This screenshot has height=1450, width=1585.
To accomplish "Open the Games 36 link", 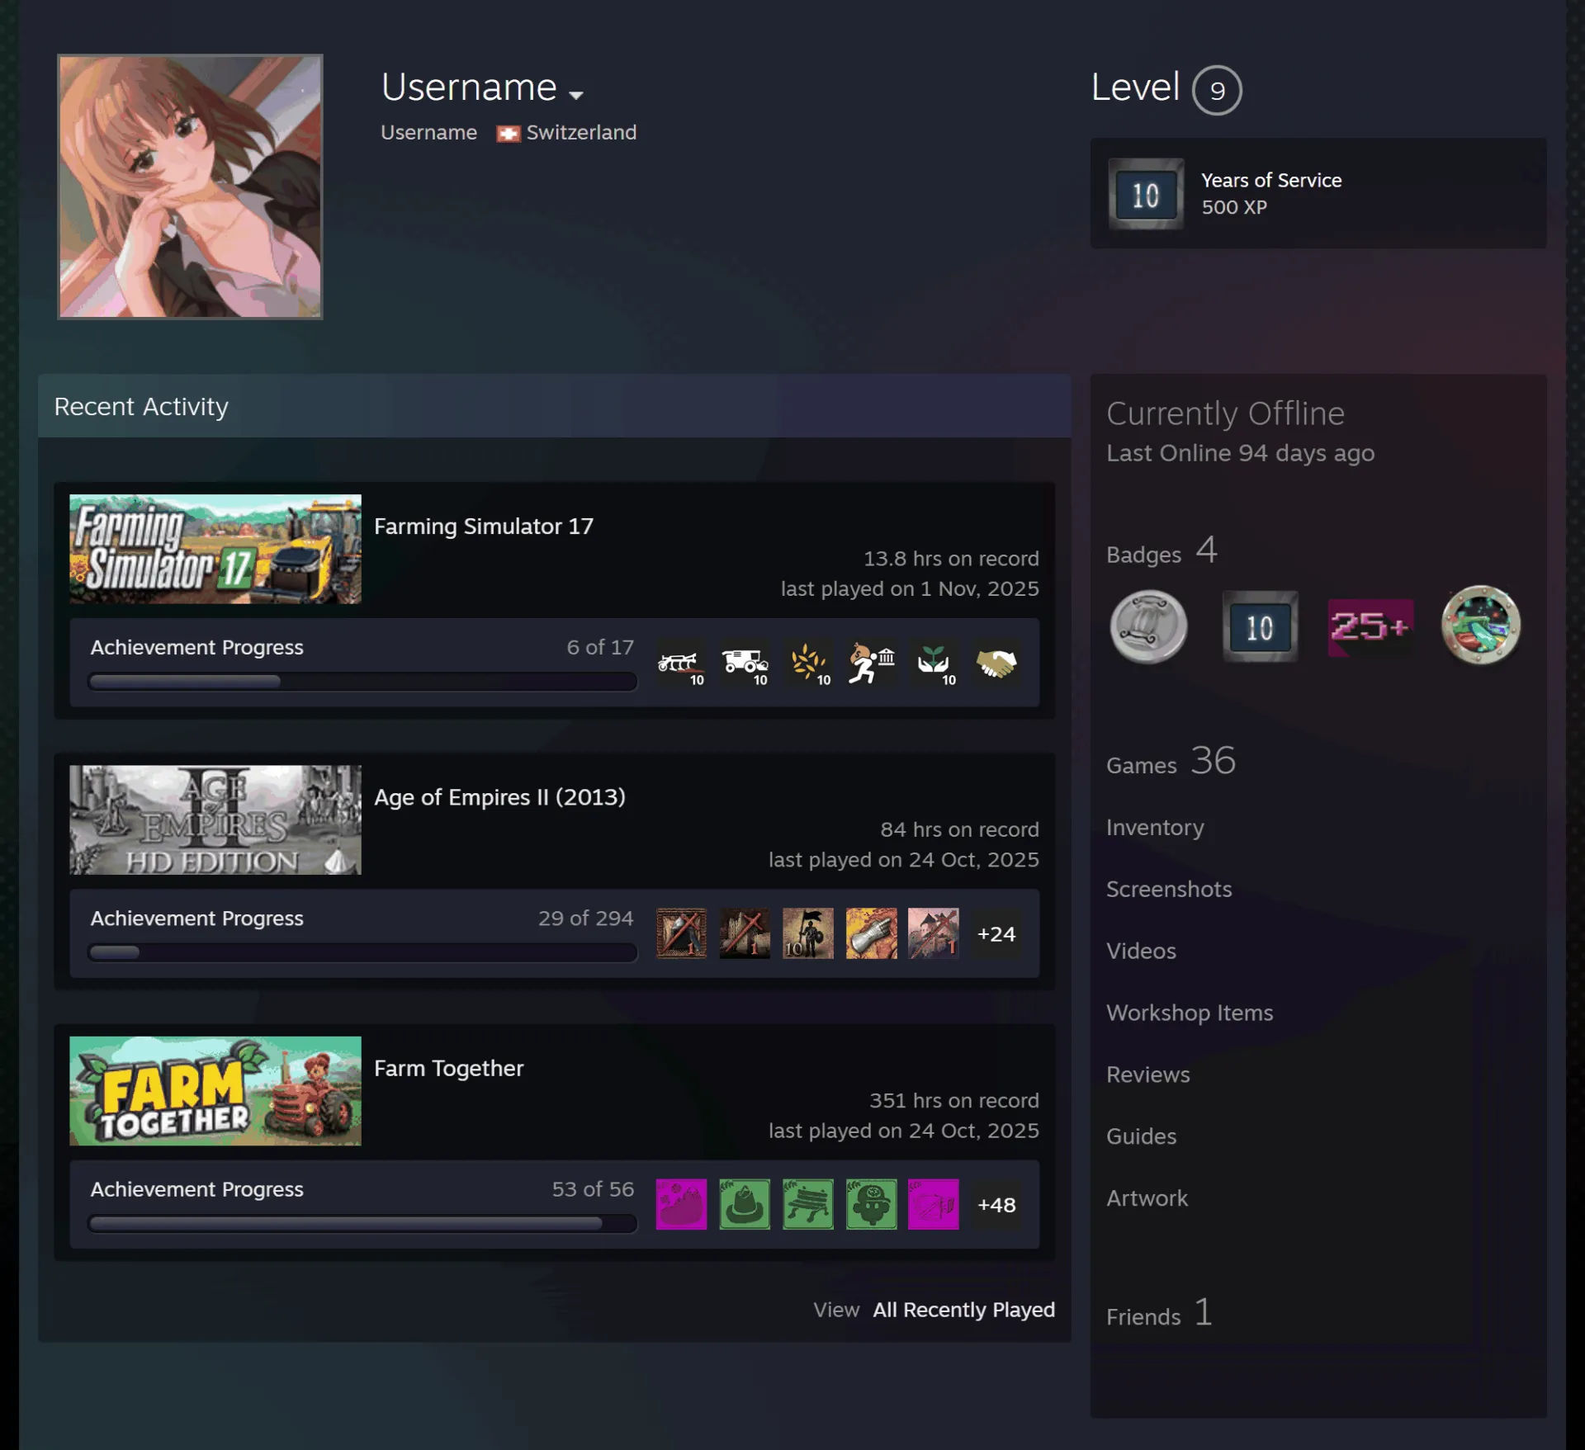I will [x=1171, y=761].
